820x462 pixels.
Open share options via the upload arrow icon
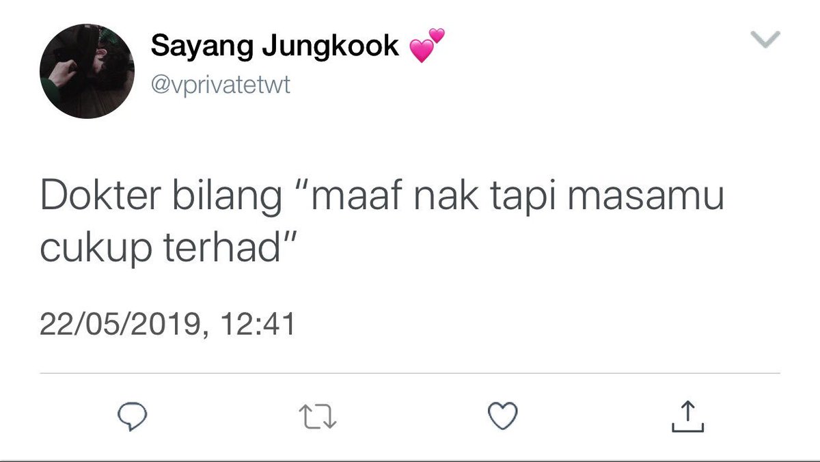click(x=687, y=416)
